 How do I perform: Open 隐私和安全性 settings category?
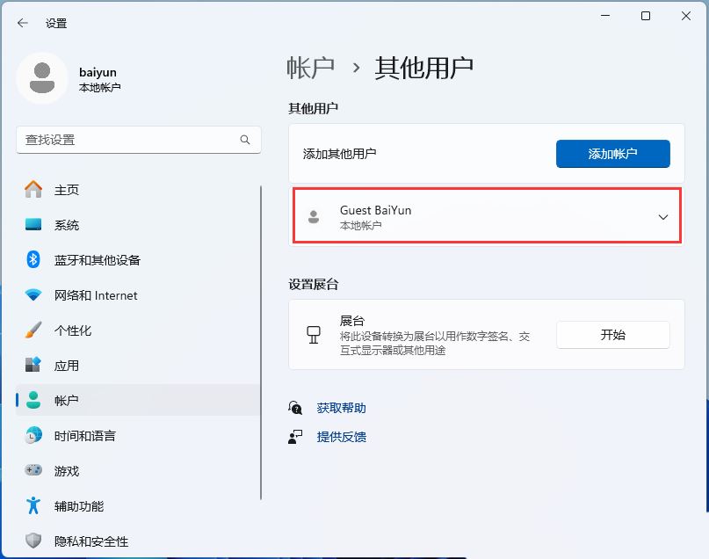coord(138,541)
